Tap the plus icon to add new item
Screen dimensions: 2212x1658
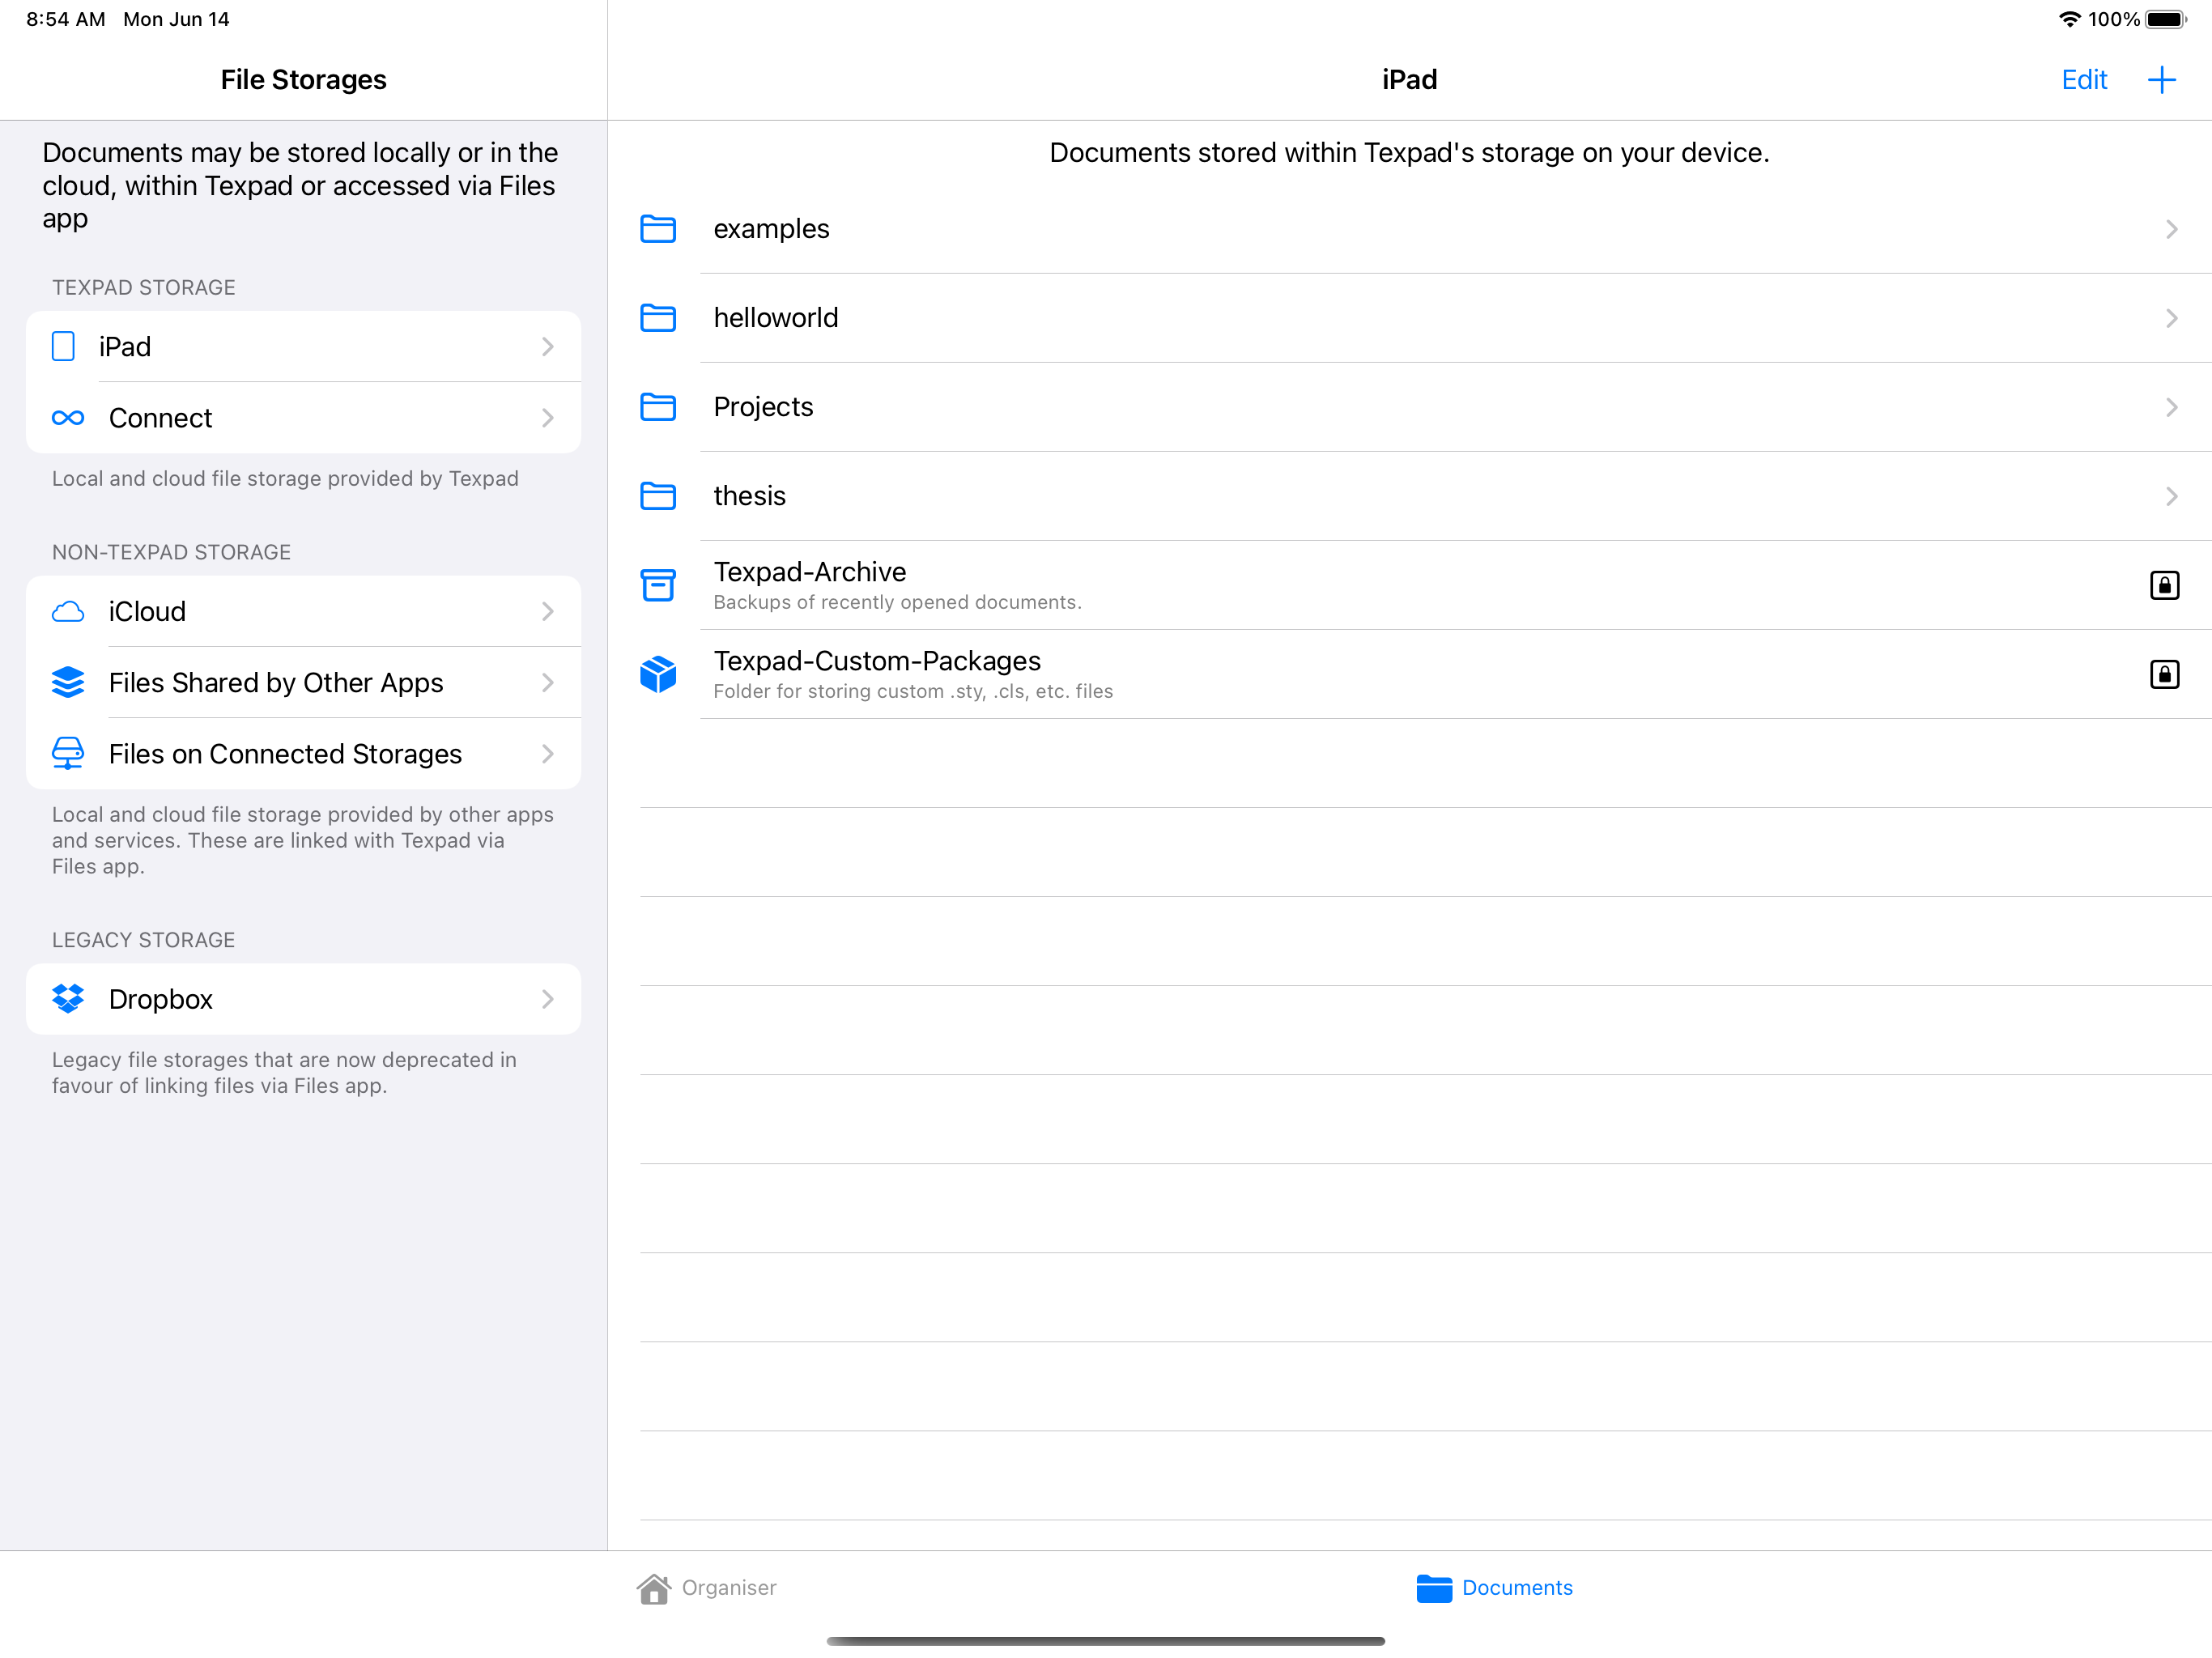2161,80
